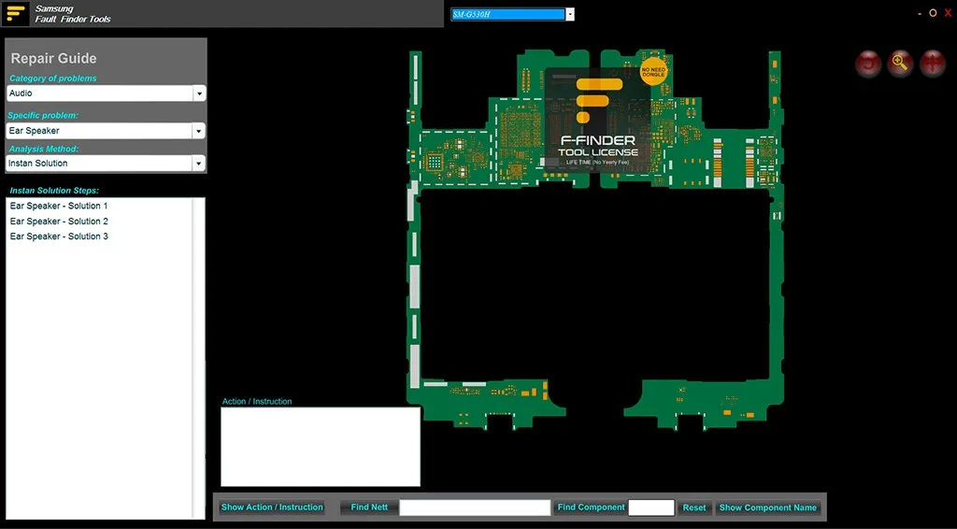The width and height of the screenshot is (957, 529).
Task: Close the app with red X
Action: [x=948, y=13]
